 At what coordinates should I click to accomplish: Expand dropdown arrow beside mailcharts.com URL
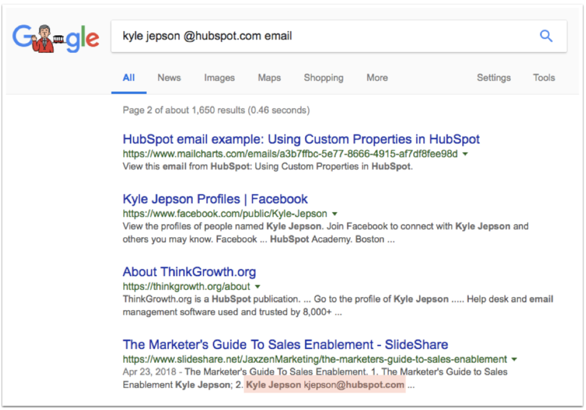(465, 154)
